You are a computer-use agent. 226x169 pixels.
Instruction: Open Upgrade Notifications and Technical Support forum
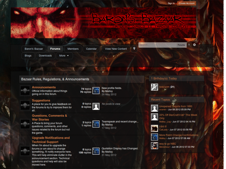(x=51, y=140)
